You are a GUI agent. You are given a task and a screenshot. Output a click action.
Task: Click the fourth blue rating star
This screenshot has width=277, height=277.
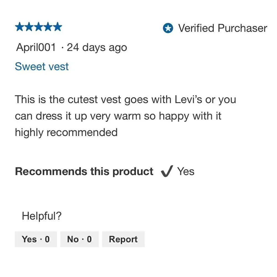(48, 27)
